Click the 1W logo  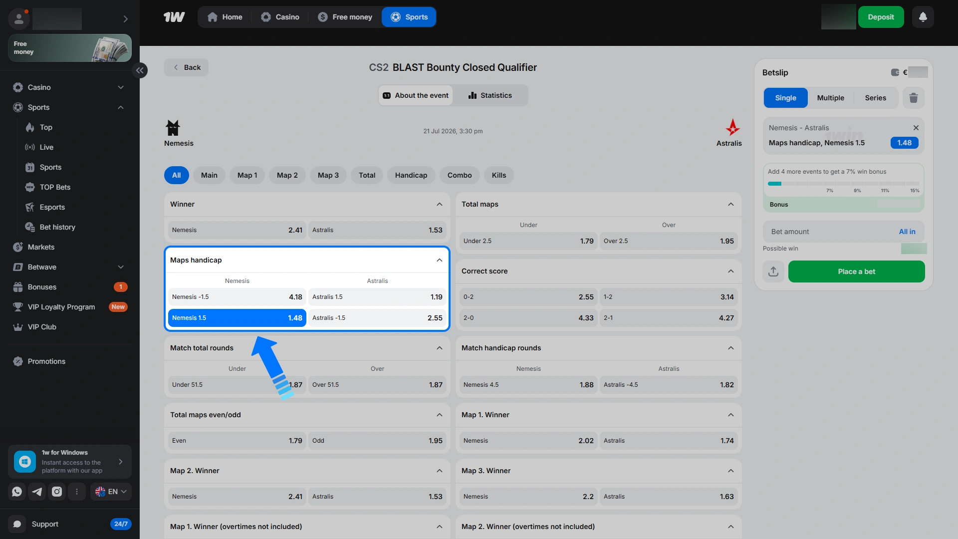[x=174, y=17]
